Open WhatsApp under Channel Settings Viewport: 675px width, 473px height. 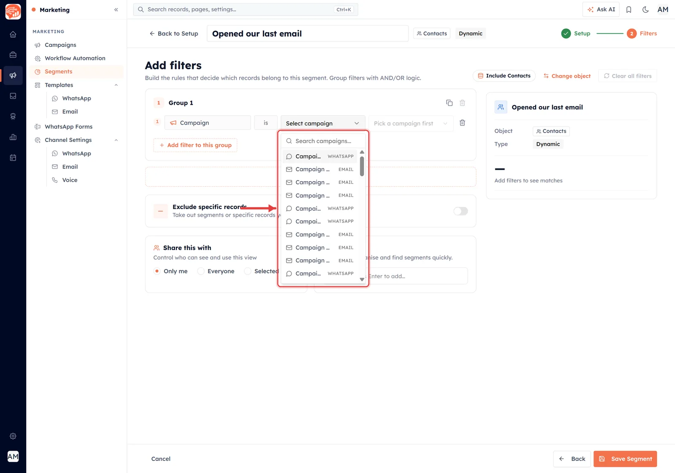click(76, 153)
